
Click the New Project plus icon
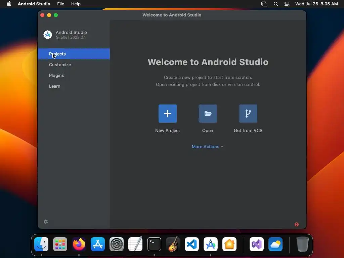tap(167, 114)
